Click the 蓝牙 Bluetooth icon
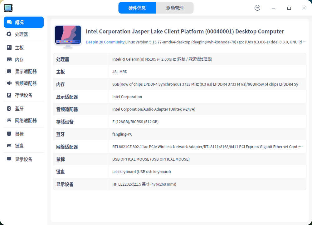 pyautogui.click(x=9, y=108)
